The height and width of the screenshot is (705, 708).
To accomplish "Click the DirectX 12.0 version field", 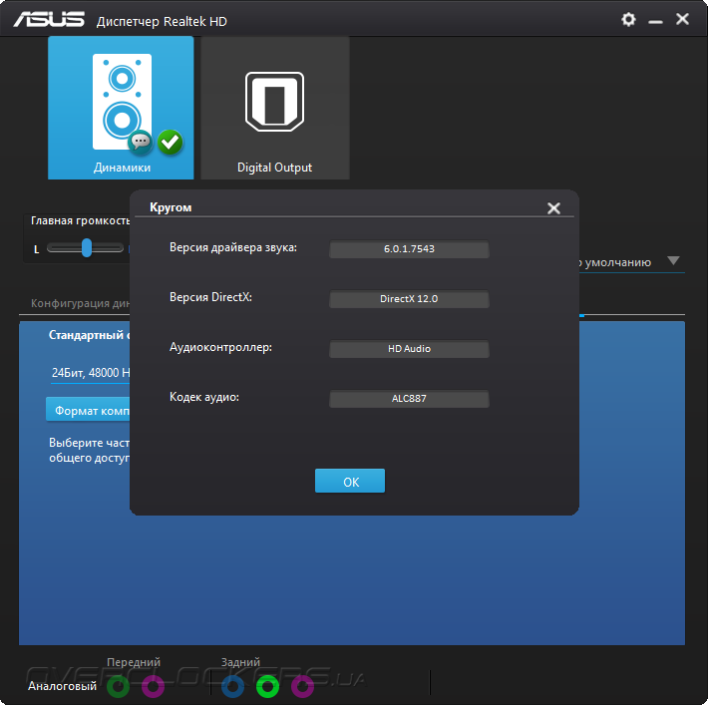I will coord(409,299).
